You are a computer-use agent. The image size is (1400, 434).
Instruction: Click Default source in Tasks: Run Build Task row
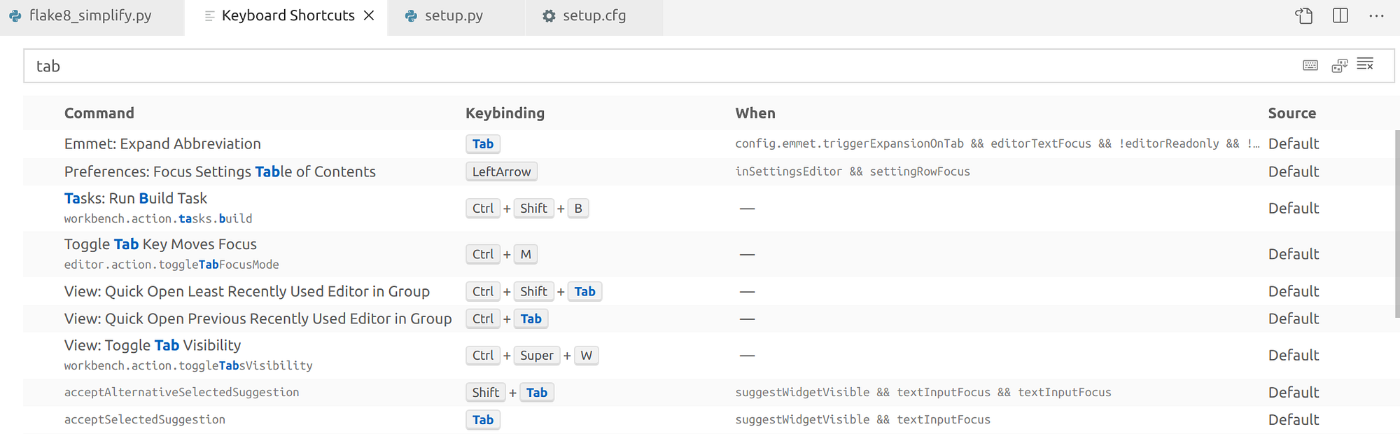coord(1294,208)
